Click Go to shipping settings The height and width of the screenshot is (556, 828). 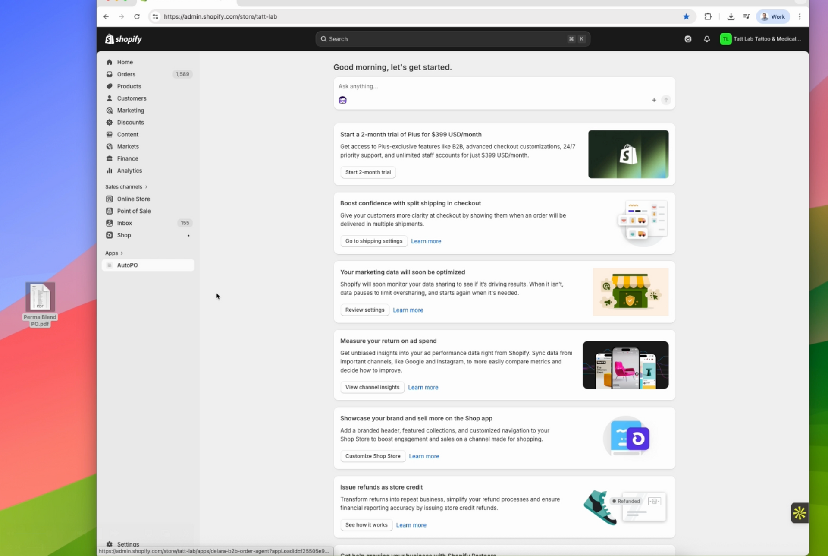coord(373,241)
